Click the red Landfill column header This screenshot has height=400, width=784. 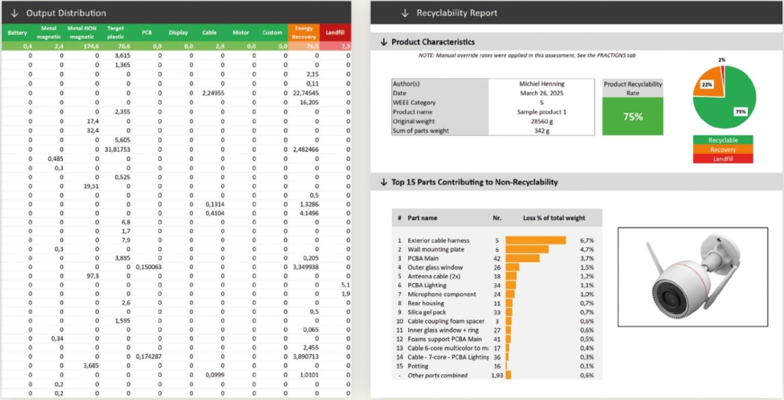tap(335, 33)
